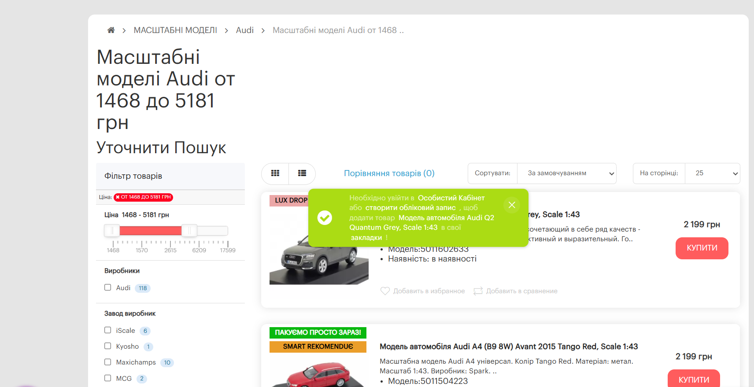
Task: Check the Audi manufacturer checkbox
Action: click(107, 287)
